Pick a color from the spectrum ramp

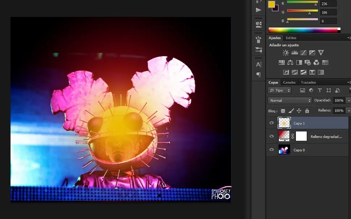tap(305, 30)
